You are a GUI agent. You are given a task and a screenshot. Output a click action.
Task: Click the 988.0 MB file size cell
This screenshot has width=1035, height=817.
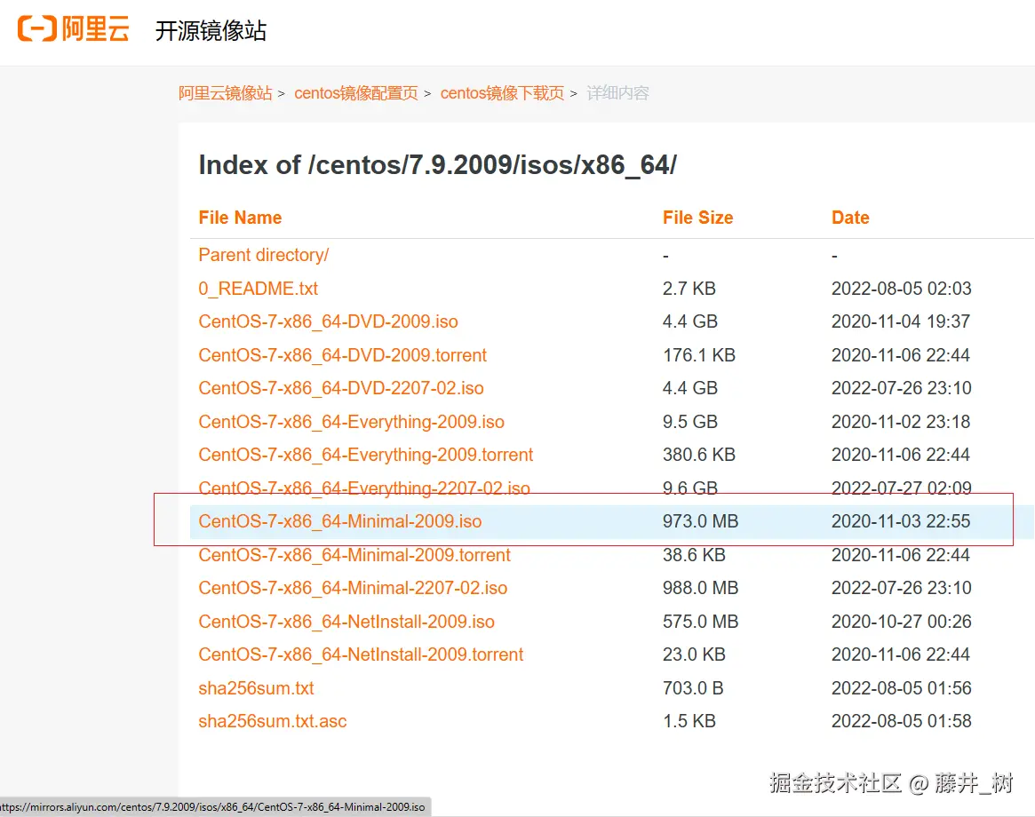(700, 588)
